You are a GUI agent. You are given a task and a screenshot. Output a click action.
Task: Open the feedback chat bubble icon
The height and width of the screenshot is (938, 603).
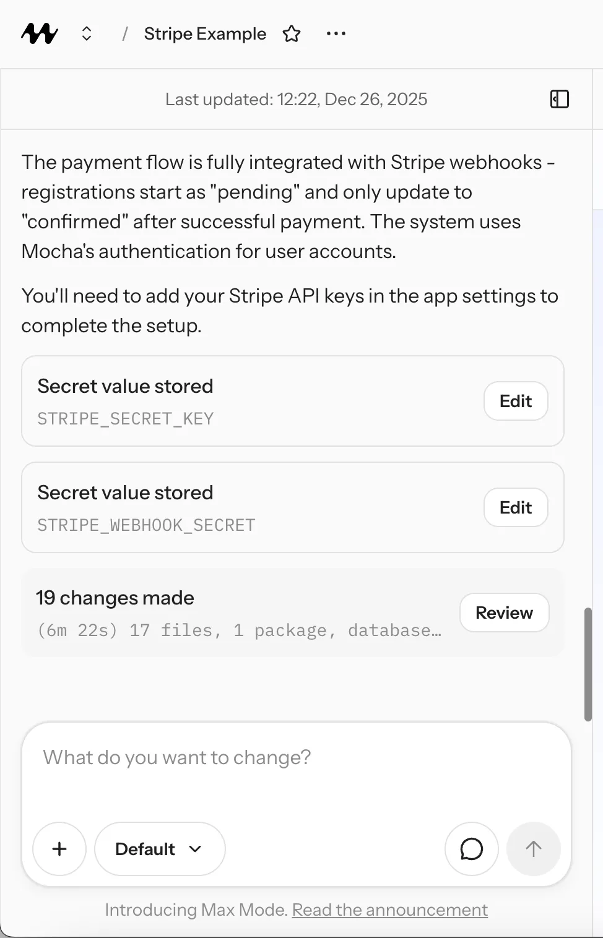[471, 849]
